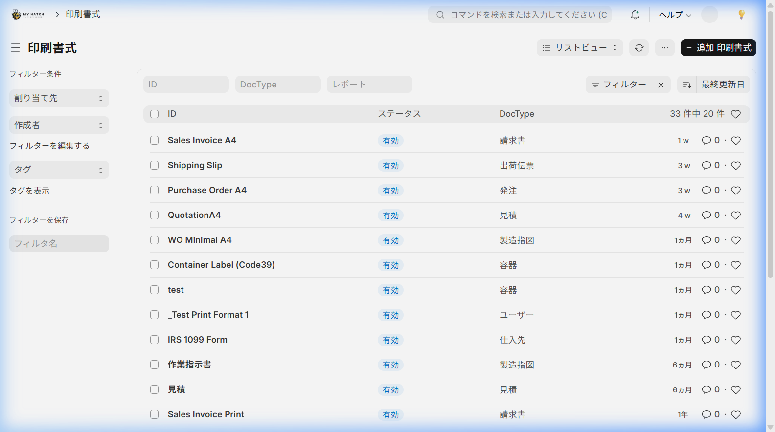Expand the タグ sidebar dropdown
The height and width of the screenshot is (432, 775).
coord(59,170)
